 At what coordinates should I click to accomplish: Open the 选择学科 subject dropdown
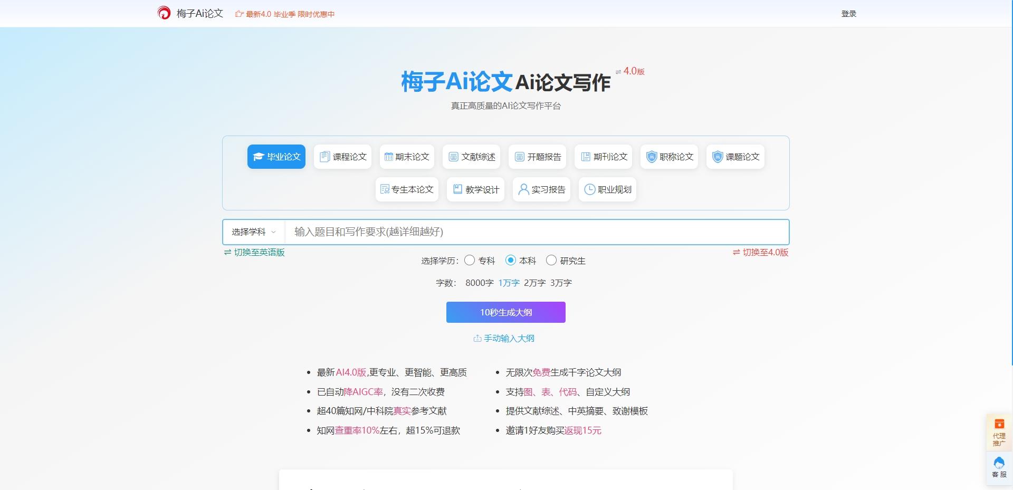point(254,232)
